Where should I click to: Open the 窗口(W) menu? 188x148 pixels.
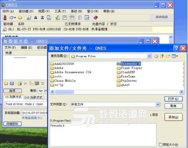tap(93, 11)
